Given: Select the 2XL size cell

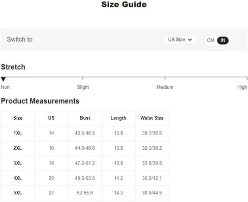Looking at the screenshot, I should point(18,148).
